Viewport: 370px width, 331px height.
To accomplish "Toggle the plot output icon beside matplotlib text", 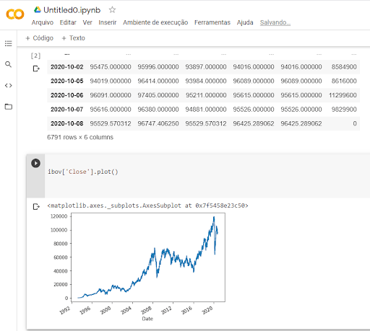I will 36,206.
